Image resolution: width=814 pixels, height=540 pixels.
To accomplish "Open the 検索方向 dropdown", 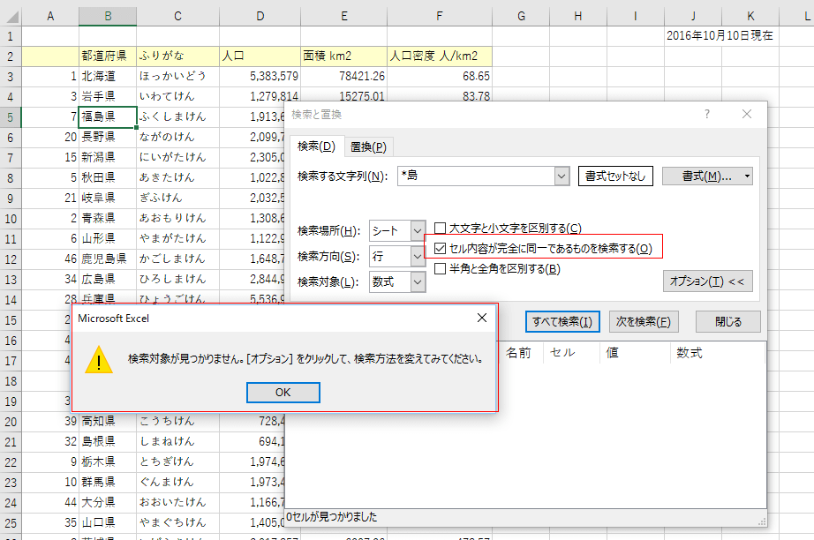I will click(x=418, y=257).
